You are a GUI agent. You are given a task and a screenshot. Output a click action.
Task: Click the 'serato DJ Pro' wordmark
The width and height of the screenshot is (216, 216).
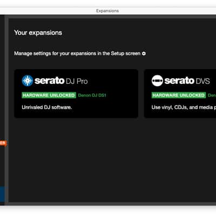(x=61, y=81)
